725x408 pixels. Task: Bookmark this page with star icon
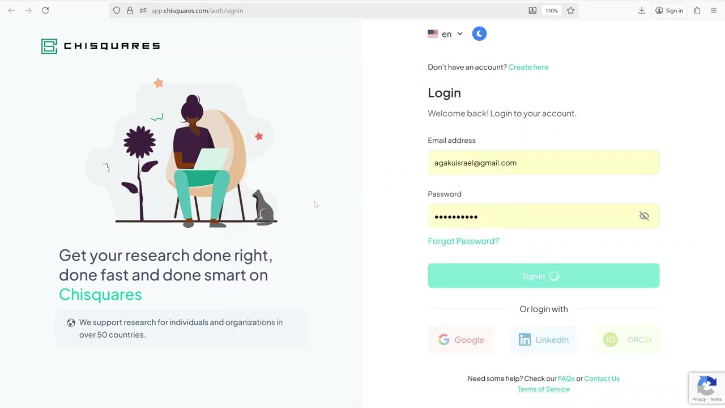[570, 10]
